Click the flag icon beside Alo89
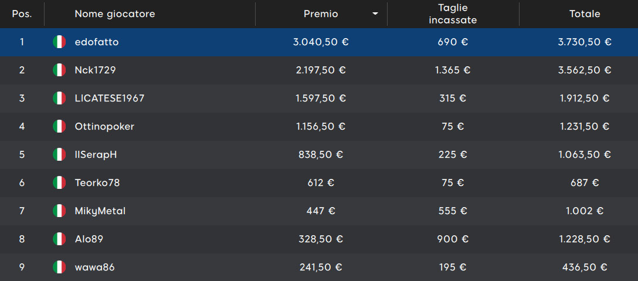The image size is (638, 281). [x=59, y=239]
